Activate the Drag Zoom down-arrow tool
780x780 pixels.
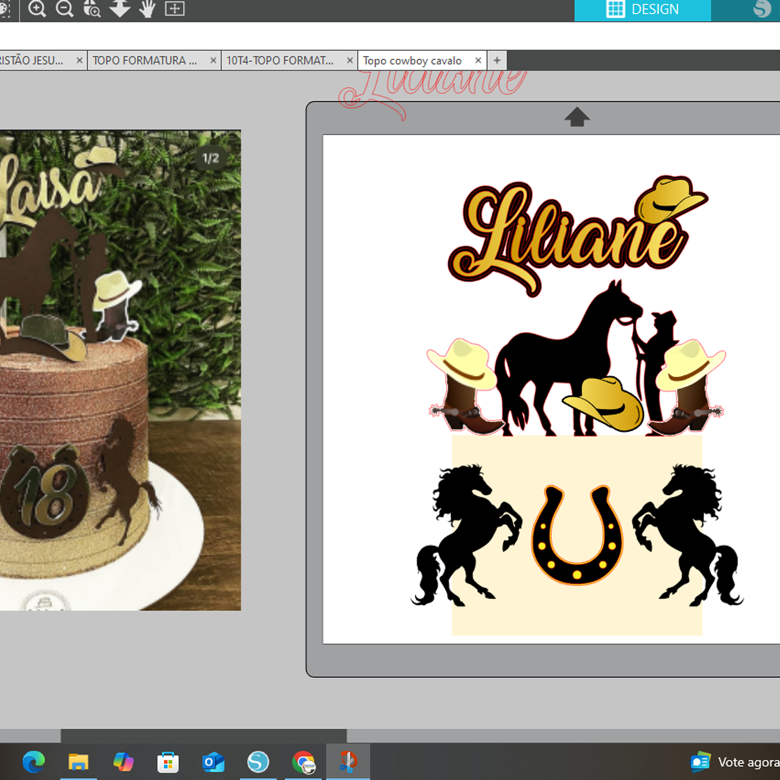[120, 9]
